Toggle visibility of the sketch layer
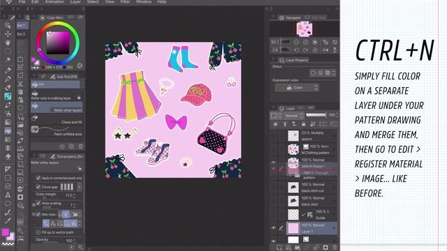This screenshot has width=447, height=251. [x=273, y=136]
